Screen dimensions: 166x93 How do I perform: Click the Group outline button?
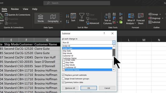153,14
